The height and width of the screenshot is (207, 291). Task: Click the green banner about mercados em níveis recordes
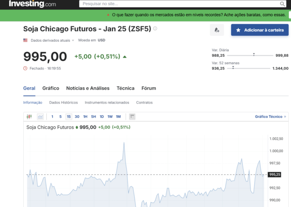[199, 15]
